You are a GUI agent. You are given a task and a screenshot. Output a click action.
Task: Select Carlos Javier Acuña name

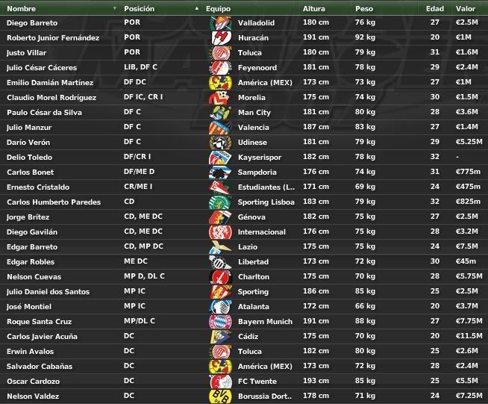click(x=42, y=336)
